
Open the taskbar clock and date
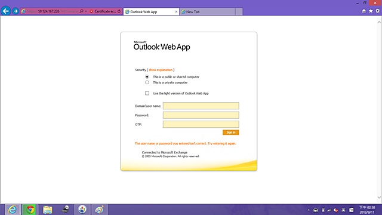(x=367, y=210)
